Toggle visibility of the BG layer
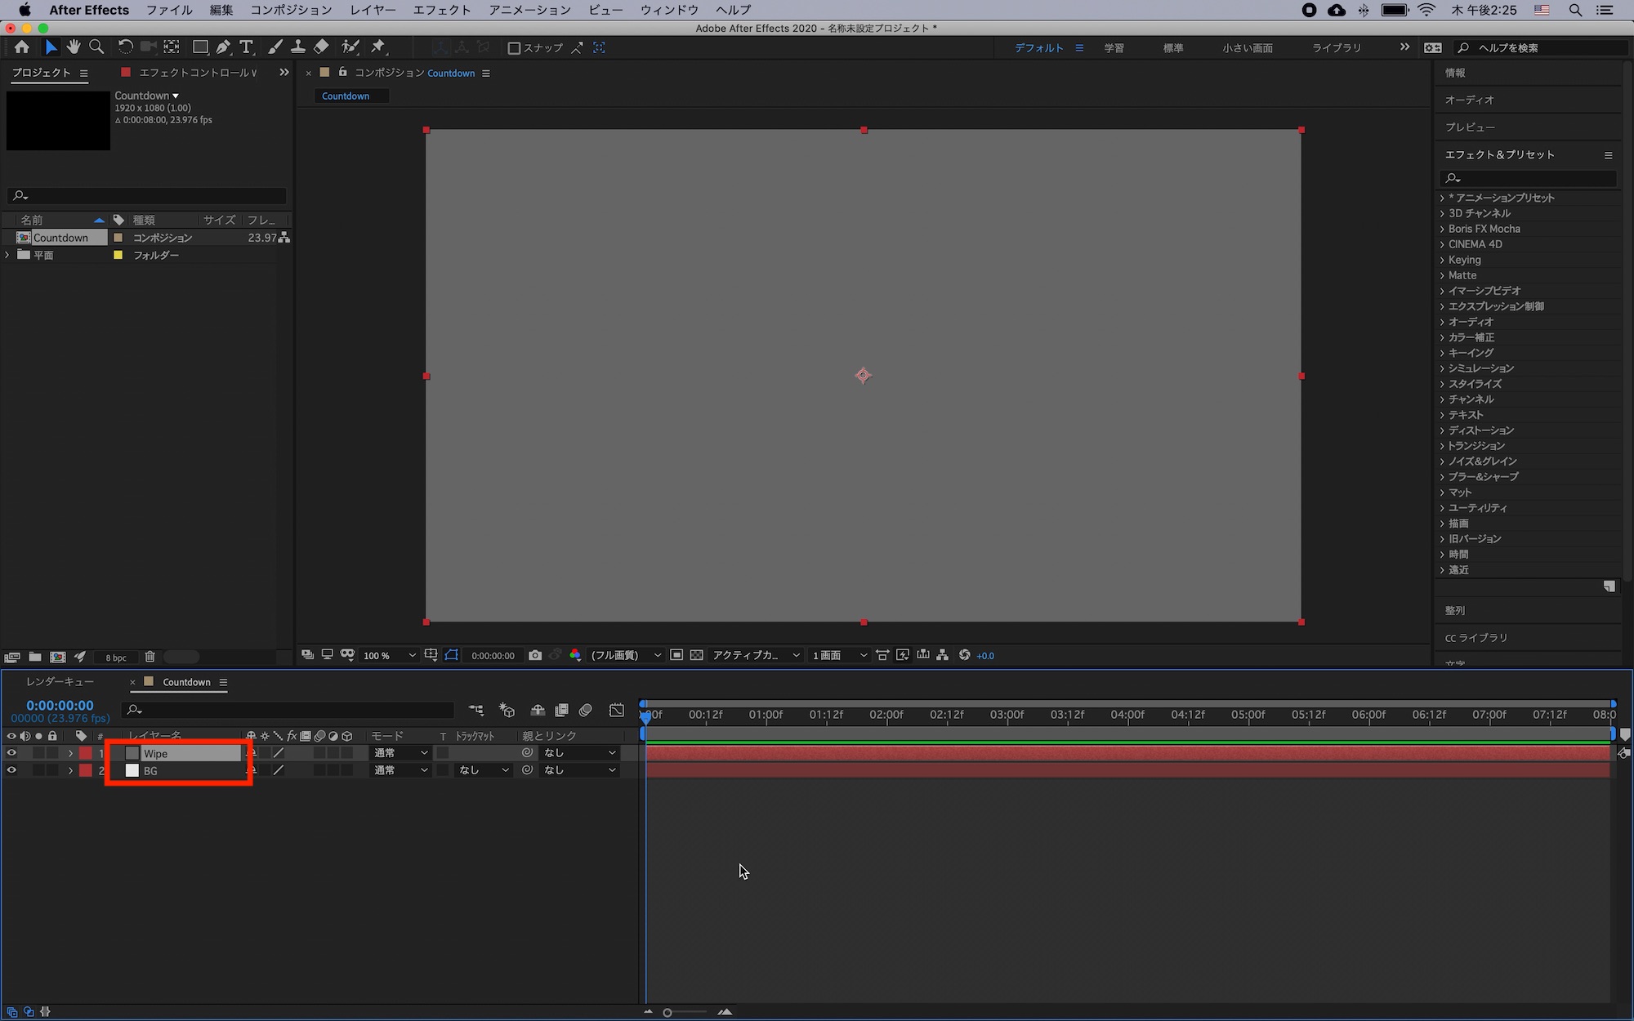1634x1021 pixels. click(11, 770)
